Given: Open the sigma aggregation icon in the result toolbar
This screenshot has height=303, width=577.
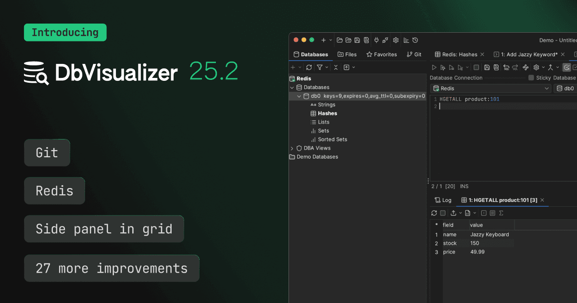Looking at the screenshot, I should click(x=501, y=213).
